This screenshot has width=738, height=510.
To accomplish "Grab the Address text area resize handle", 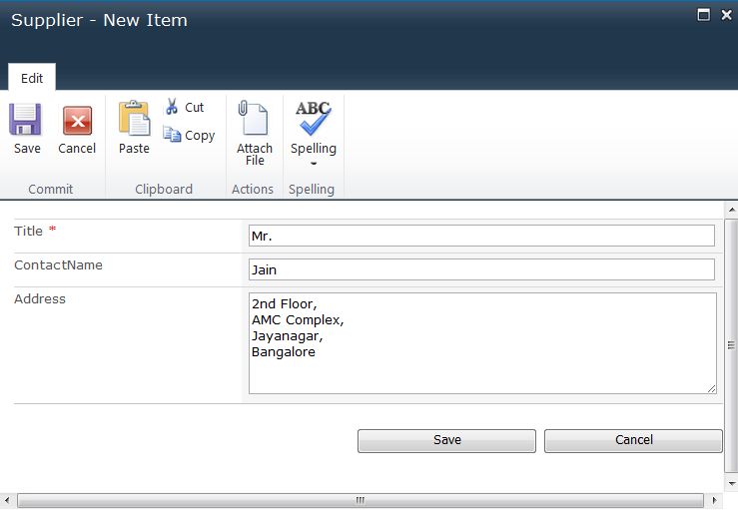I will coord(711,388).
